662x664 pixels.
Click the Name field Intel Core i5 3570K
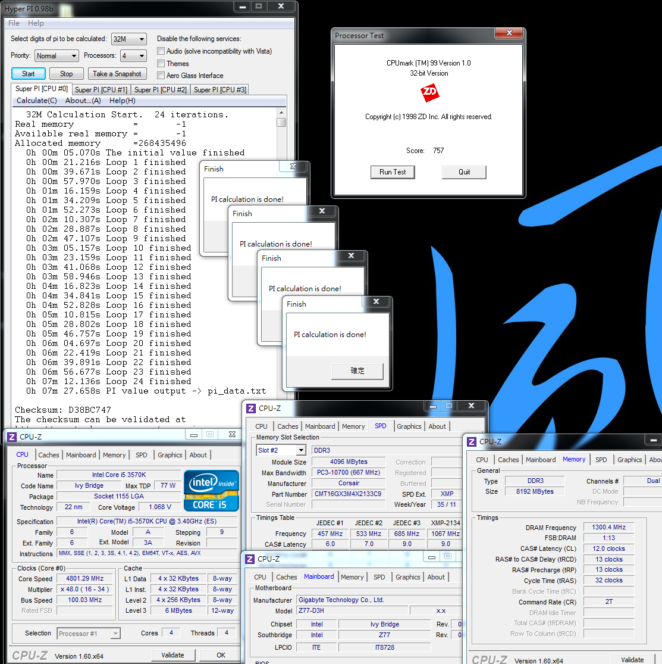[x=119, y=475]
